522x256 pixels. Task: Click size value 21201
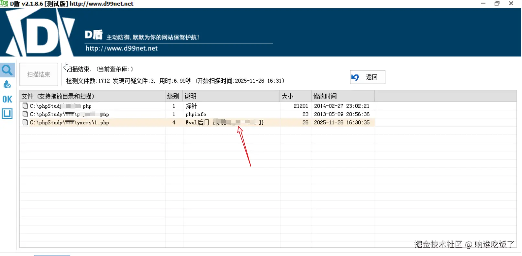click(301, 106)
